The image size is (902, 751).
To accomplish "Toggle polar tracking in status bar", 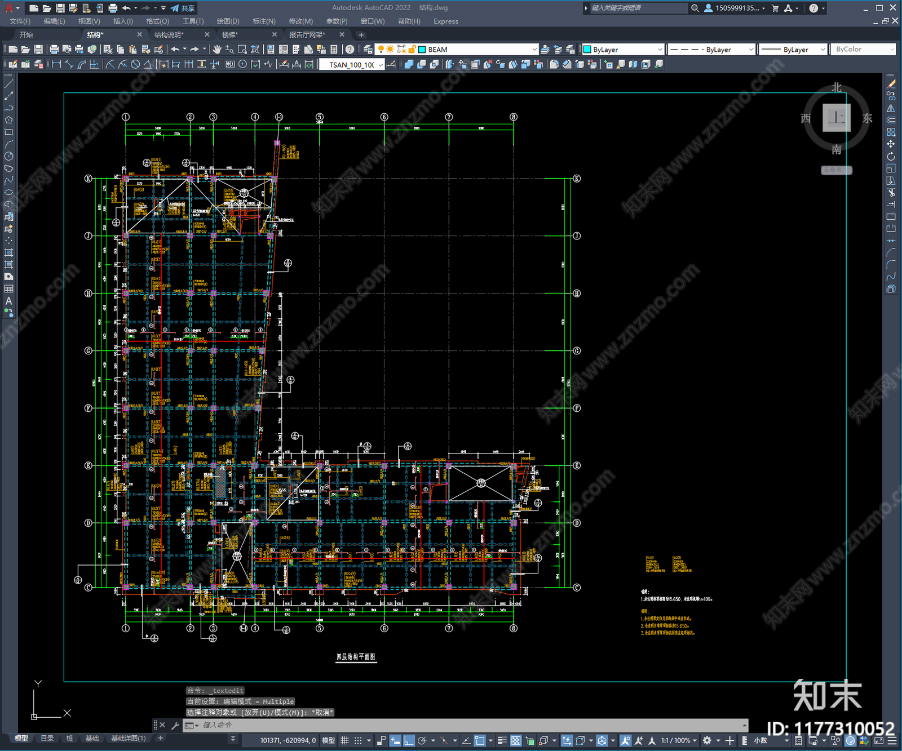I will click(422, 740).
